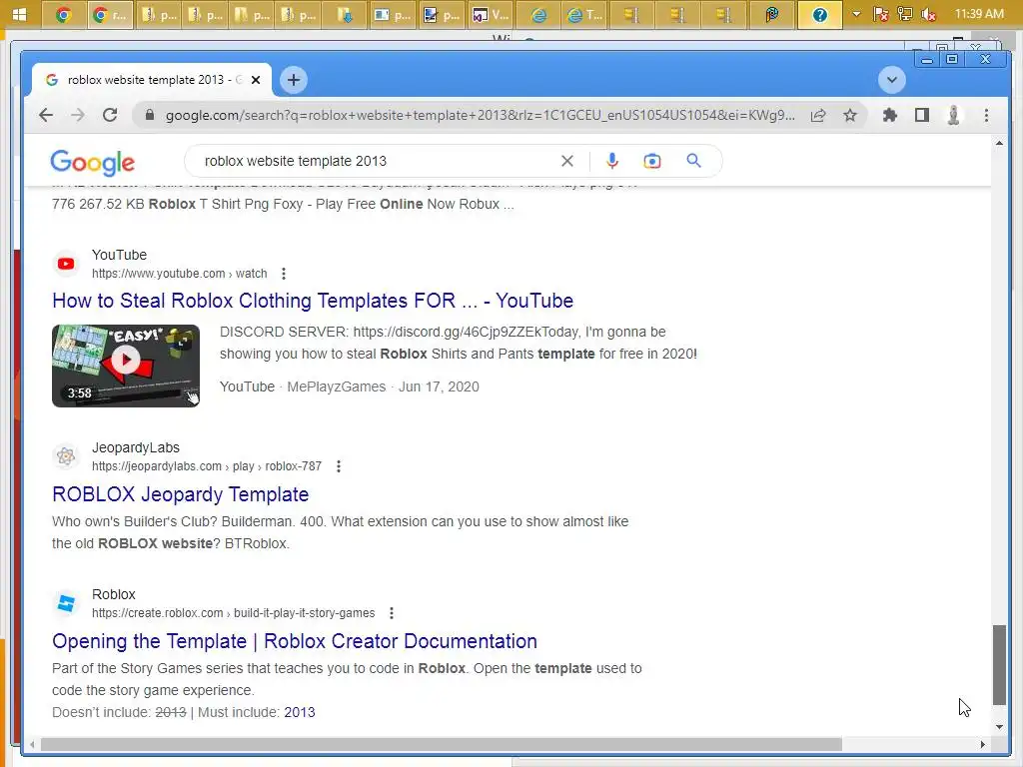
Task: Open Chrome profile avatar
Action: [953, 116]
